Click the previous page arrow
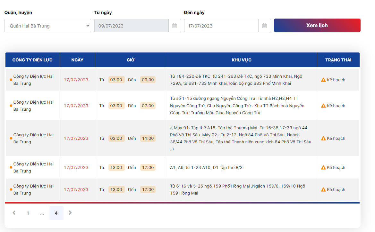Image resolution: width=375 pixels, height=232 pixels. pyautogui.click(x=14, y=213)
